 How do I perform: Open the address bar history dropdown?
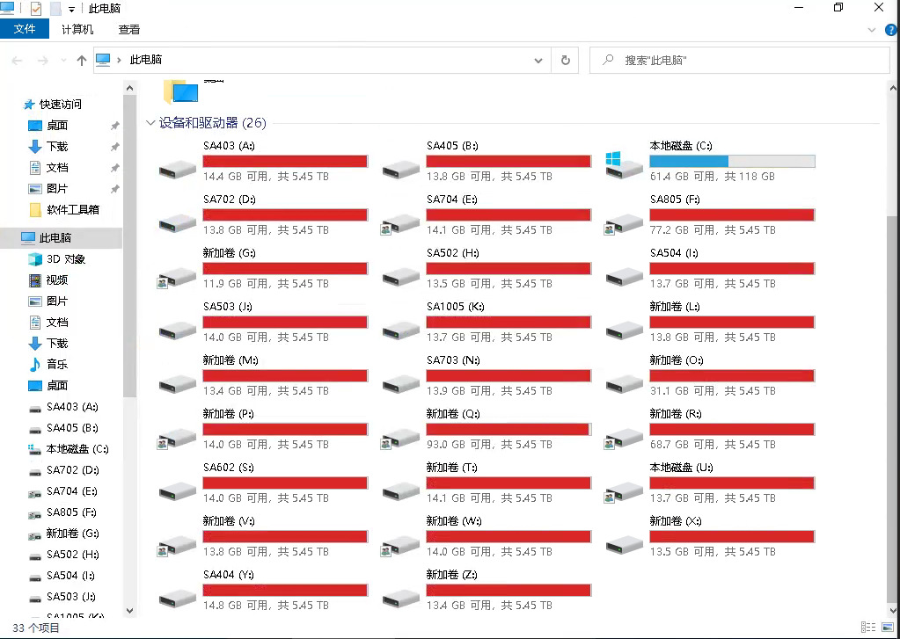coord(538,61)
